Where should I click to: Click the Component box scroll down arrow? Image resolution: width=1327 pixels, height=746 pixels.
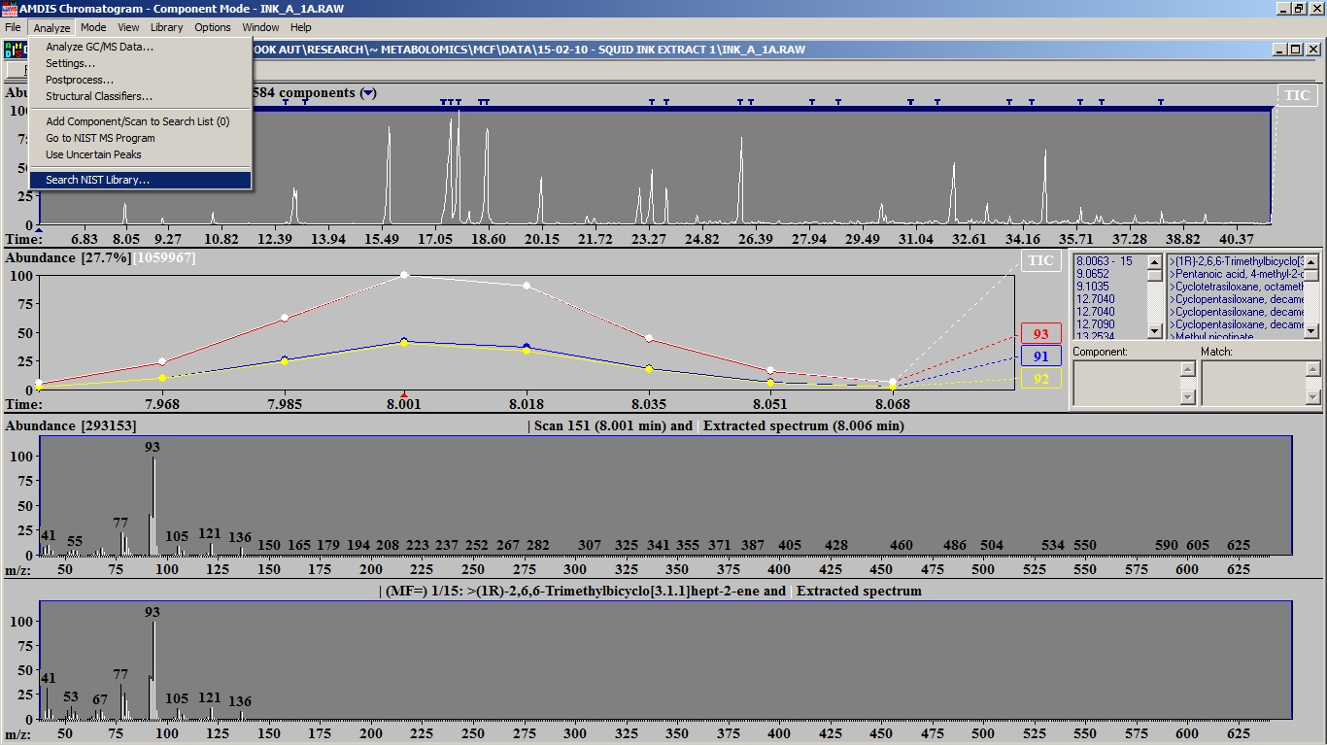[x=1187, y=397]
